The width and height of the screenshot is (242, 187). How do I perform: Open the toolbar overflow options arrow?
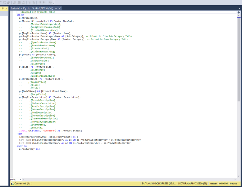[54, 4]
